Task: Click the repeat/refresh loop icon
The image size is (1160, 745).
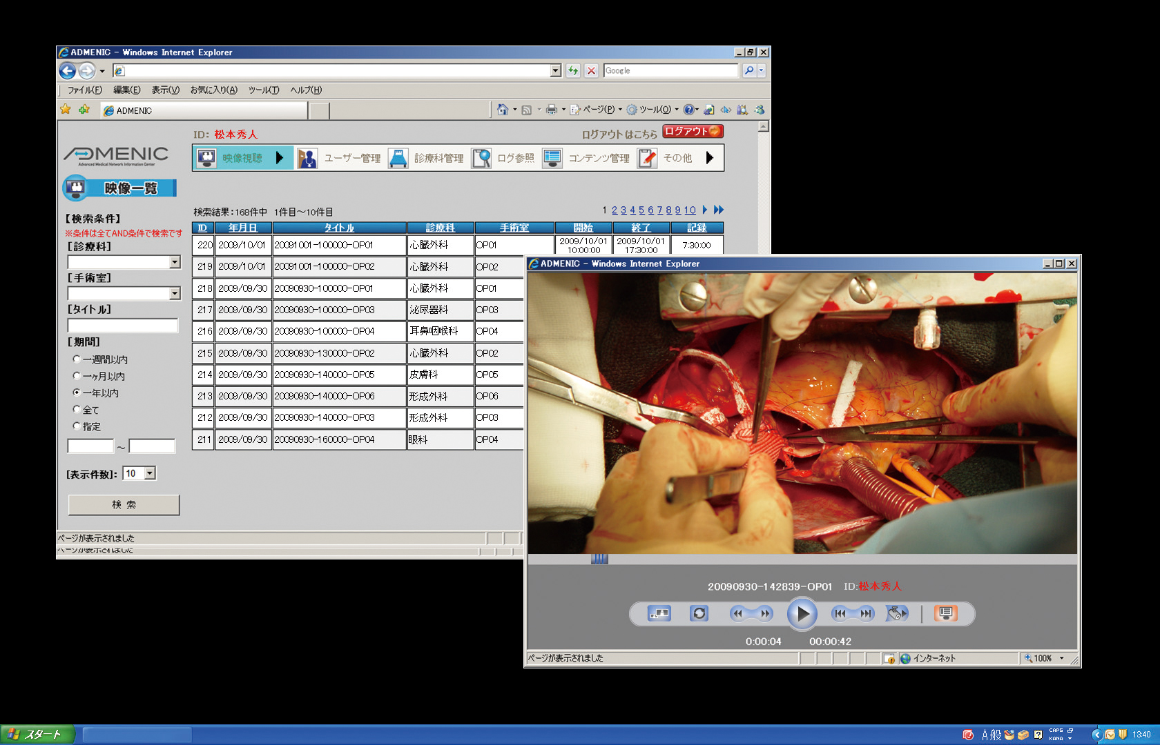Action: click(x=699, y=613)
